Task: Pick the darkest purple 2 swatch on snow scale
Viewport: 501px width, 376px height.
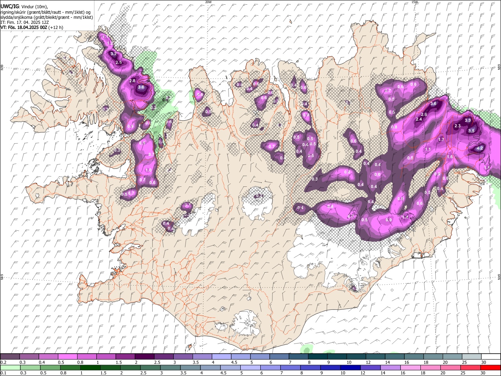Action: 144,357
